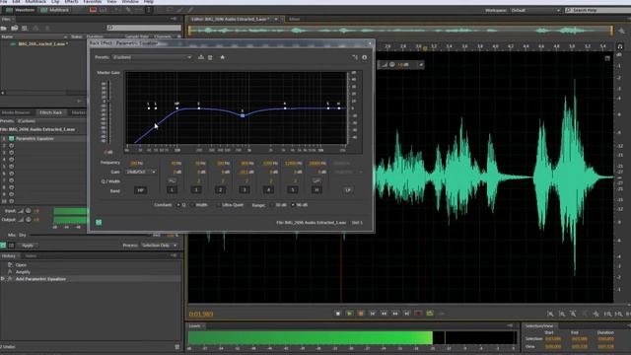
Task: Open the Files panel menu
Action: [174, 19]
